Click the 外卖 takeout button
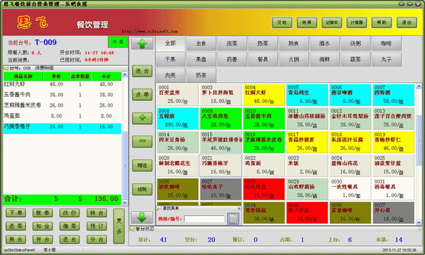The height and width of the screenshot is (255, 425). [117, 42]
